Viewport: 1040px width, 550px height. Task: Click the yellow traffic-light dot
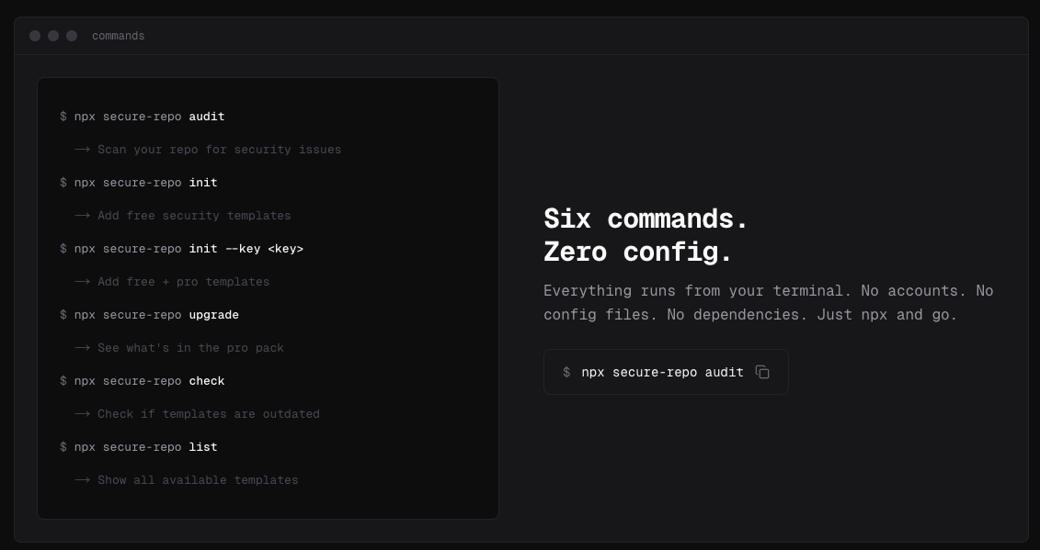click(x=53, y=36)
